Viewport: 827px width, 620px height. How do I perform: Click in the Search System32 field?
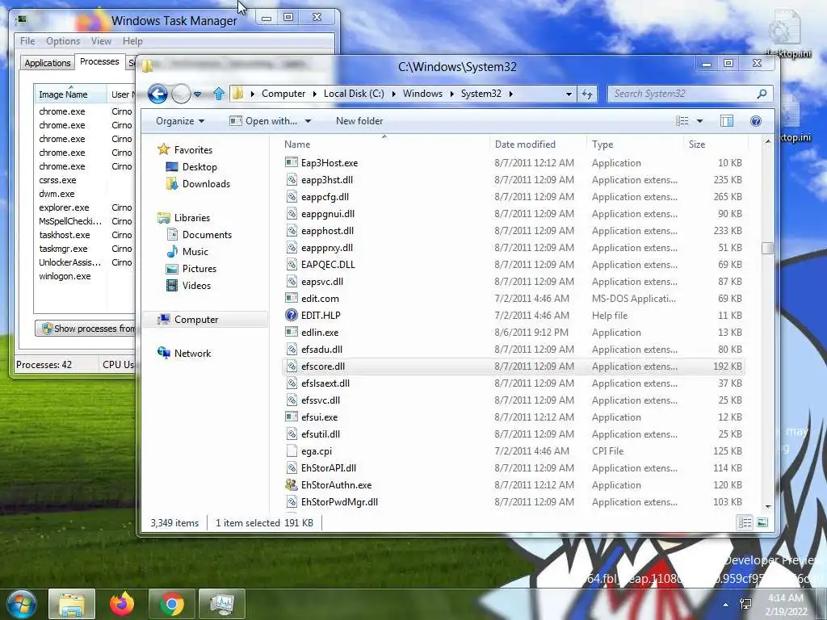(x=683, y=94)
